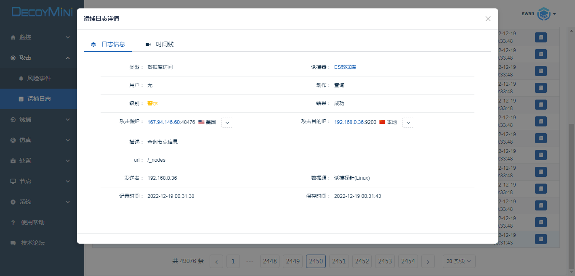Open 风险事件 in the sidebar
The height and width of the screenshot is (276, 575).
point(39,78)
